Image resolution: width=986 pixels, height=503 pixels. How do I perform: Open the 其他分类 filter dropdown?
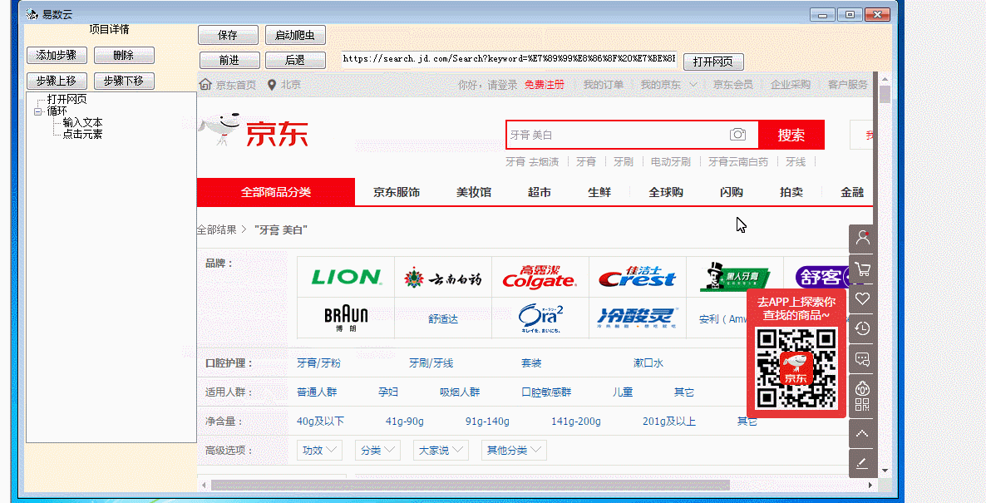[514, 450]
